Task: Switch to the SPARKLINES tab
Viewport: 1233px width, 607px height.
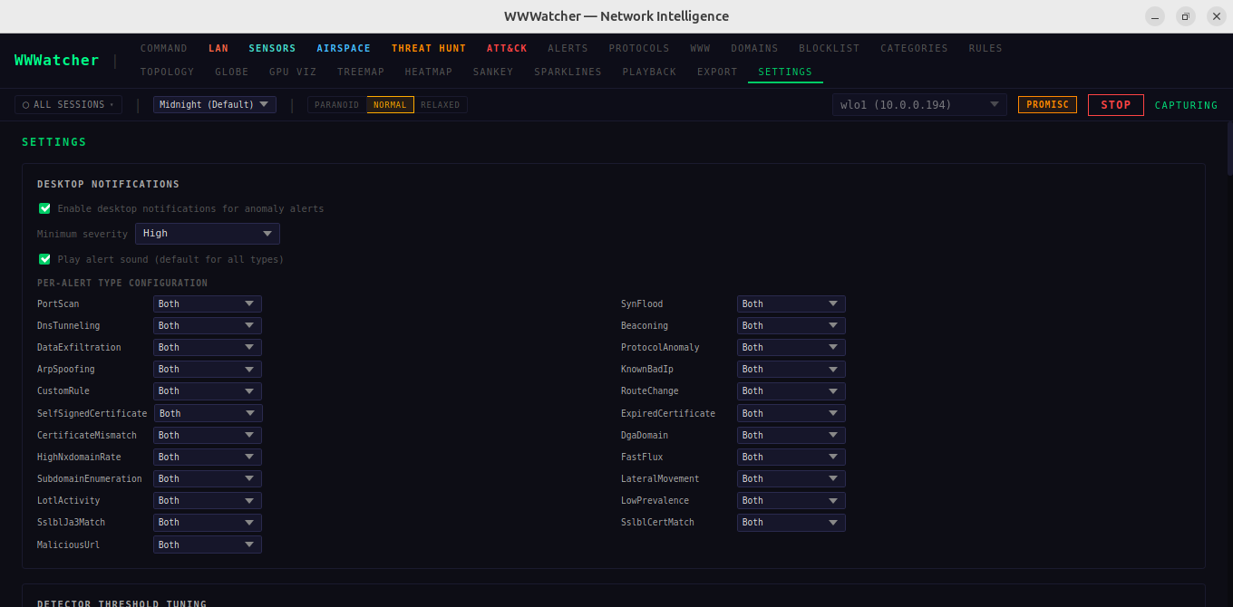Action: pyautogui.click(x=568, y=72)
